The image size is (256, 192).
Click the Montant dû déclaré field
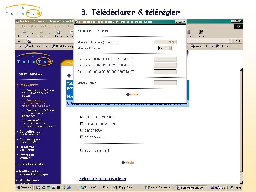tap(165, 42)
